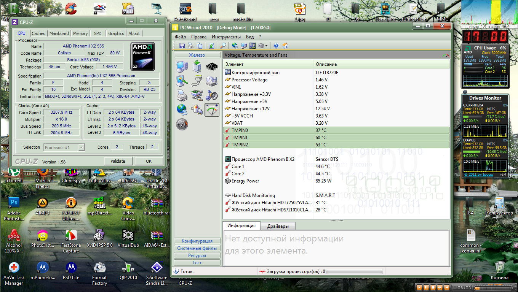
Task: Open the Memory tab in CPU-Z
Action: pos(80,33)
